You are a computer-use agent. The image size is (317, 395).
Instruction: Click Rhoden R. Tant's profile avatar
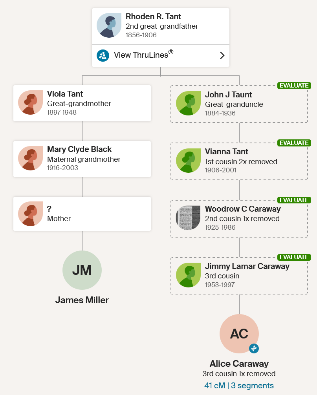(109, 26)
